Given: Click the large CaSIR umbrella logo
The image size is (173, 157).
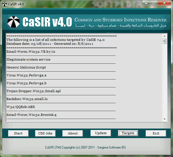Looking at the screenshot, I should [x=14, y=22].
